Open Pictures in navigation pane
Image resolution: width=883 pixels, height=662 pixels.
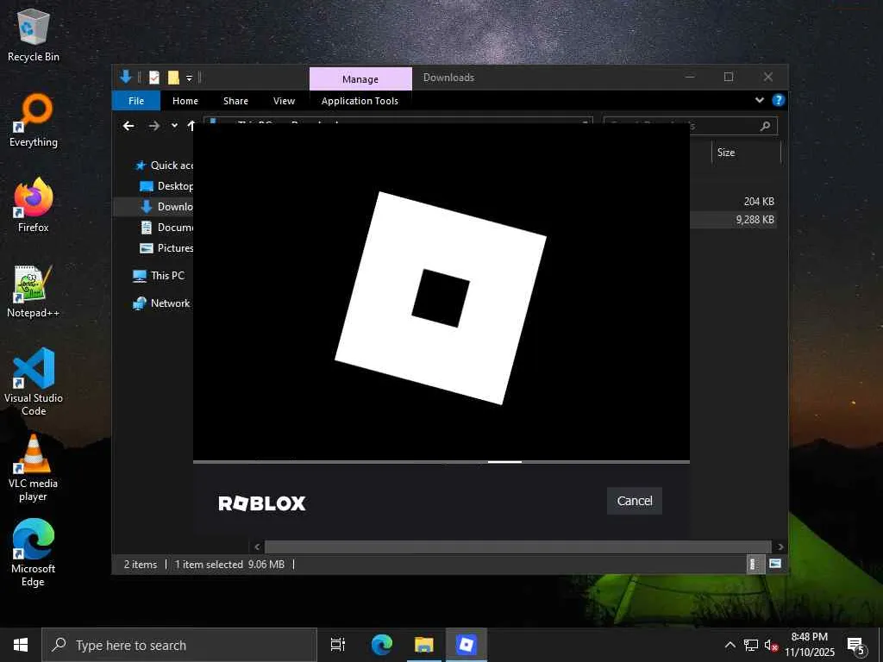pyautogui.click(x=166, y=247)
